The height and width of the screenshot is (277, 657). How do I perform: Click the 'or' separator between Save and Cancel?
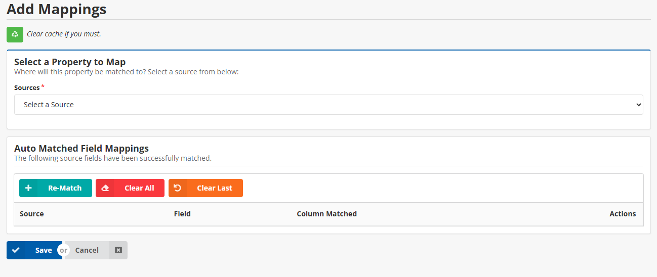pos(63,250)
